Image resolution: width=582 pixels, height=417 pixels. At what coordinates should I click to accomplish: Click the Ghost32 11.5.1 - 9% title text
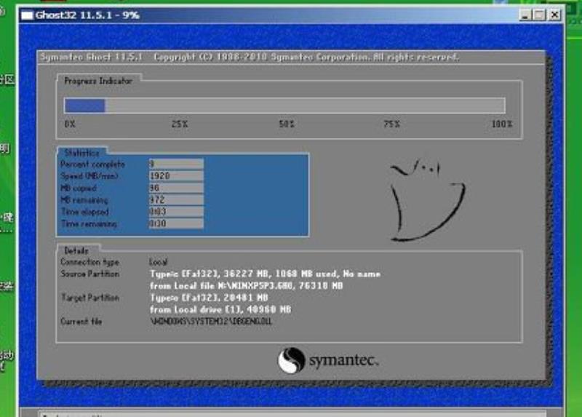pos(87,15)
